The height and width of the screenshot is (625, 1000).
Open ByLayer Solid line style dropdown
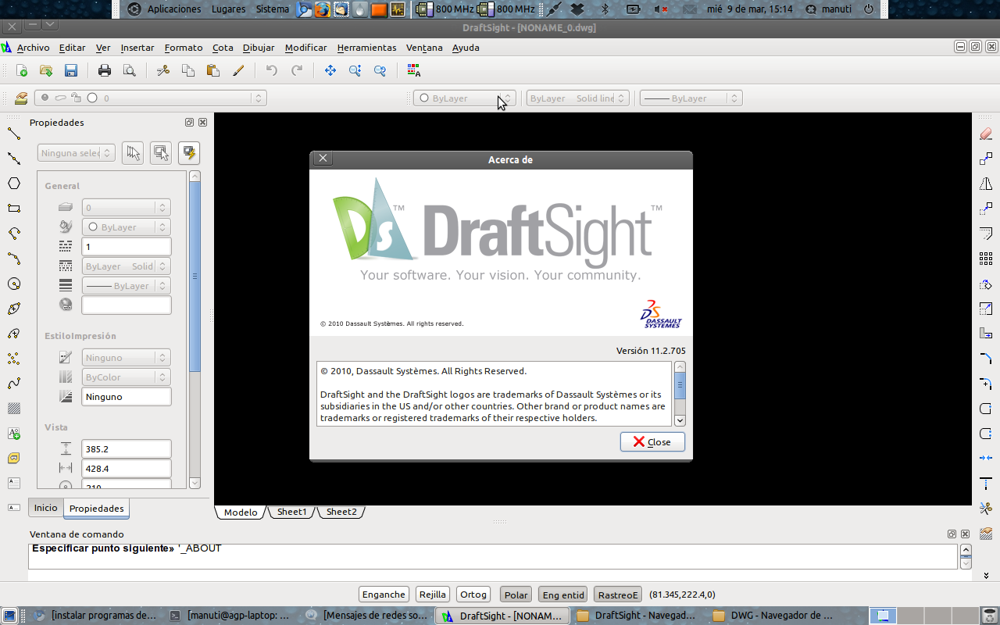[x=577, y=98]
